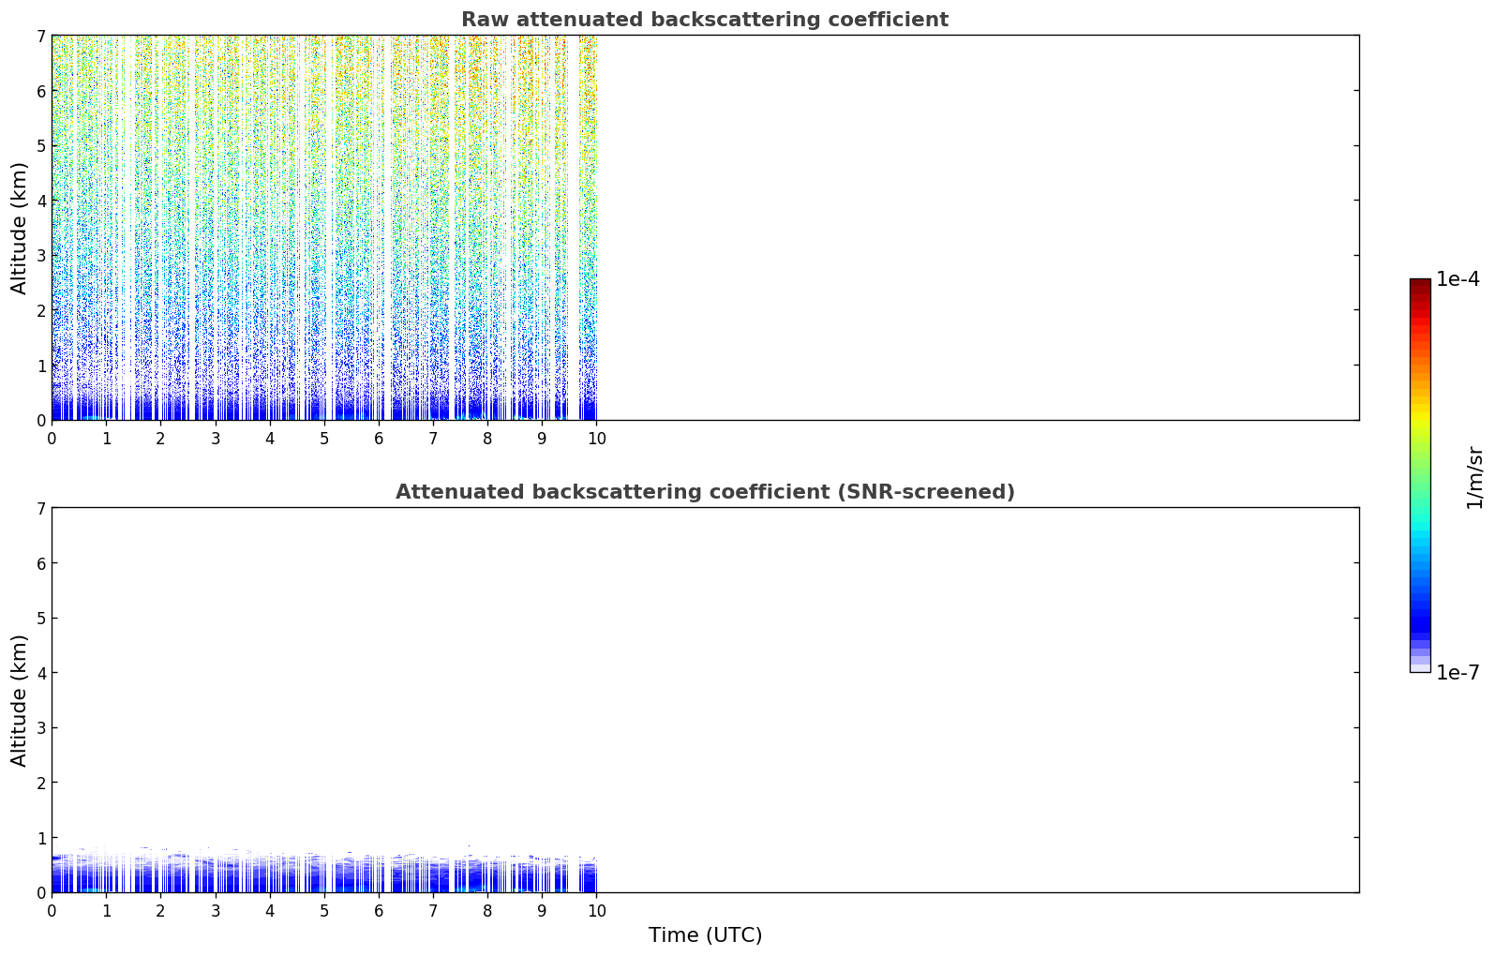Click time tick 0 on bottom plot

52,911
